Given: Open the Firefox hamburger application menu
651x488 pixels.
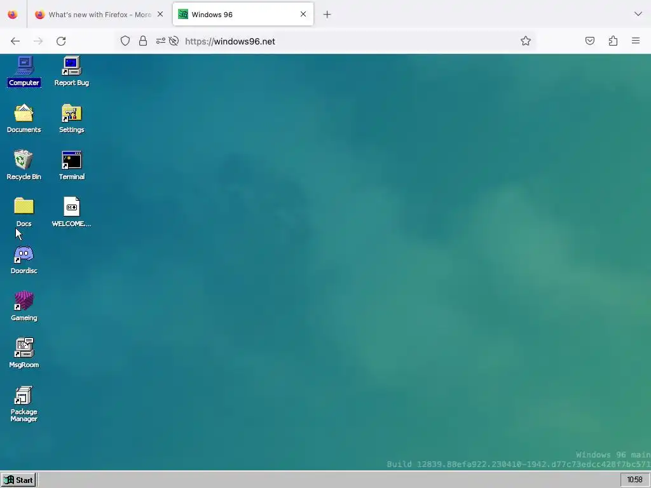Looking at the screenshot, I should click(x=636, y=41).
